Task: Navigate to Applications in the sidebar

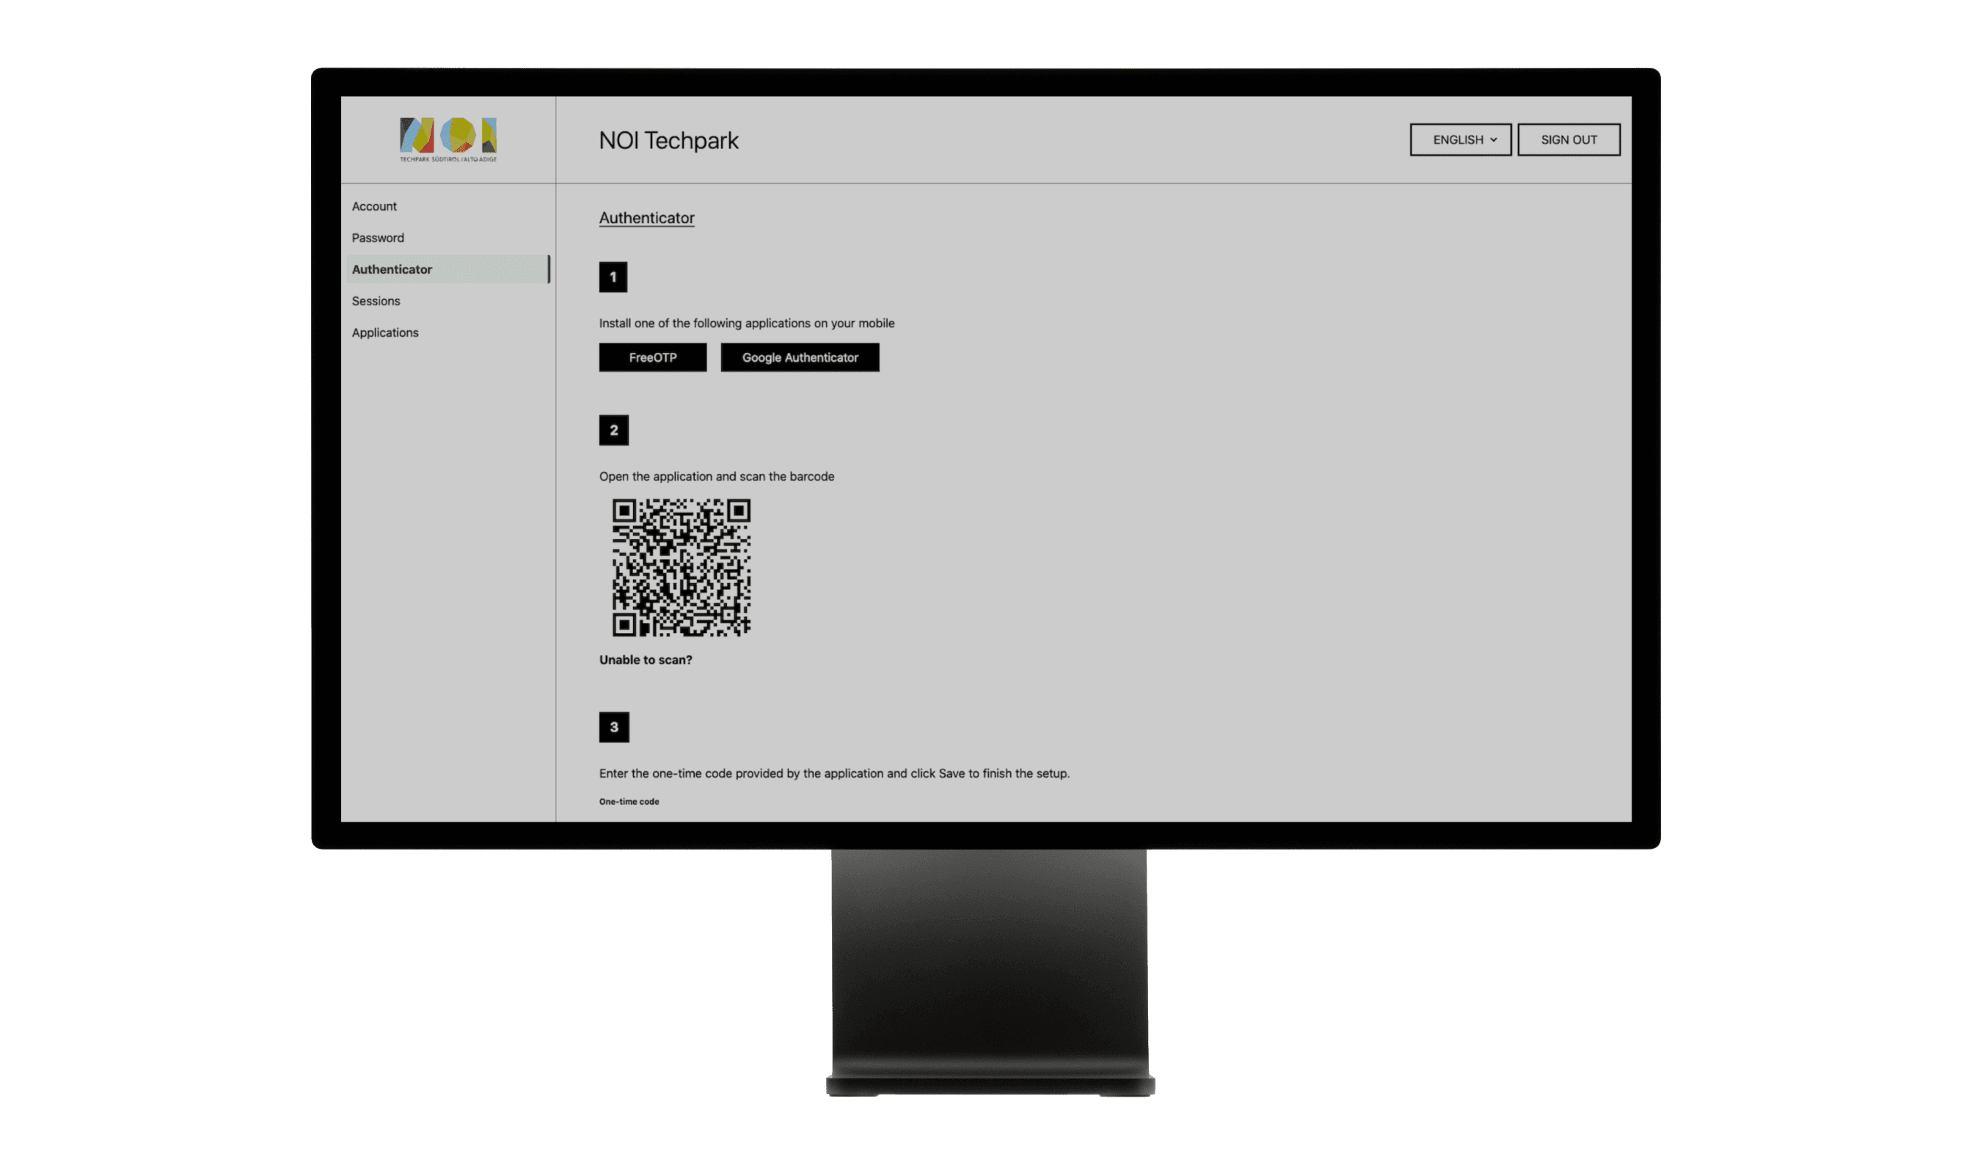Action: 384,333
